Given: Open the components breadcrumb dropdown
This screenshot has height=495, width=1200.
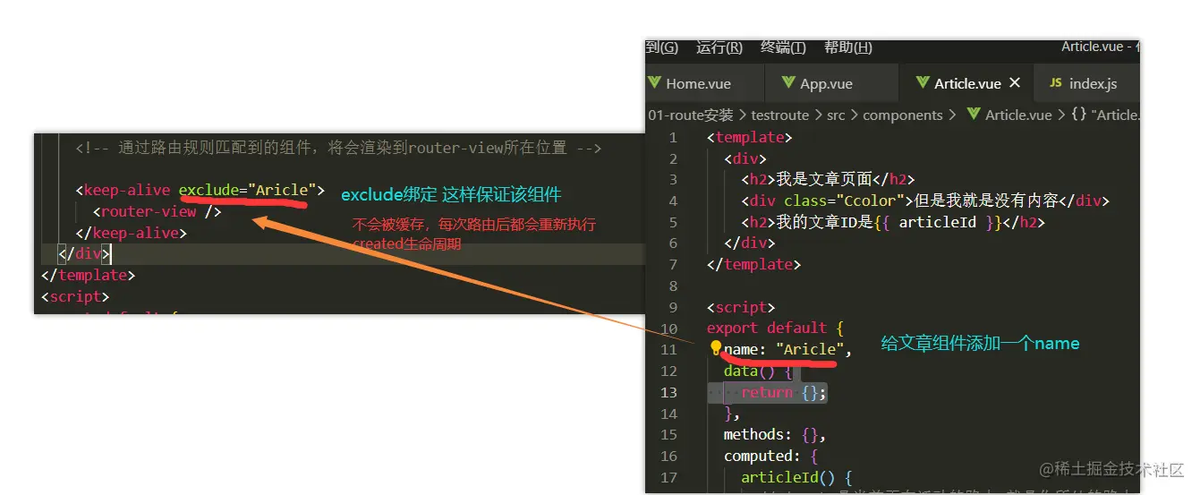Looking at the screenshot, I should tap(902, 115).
